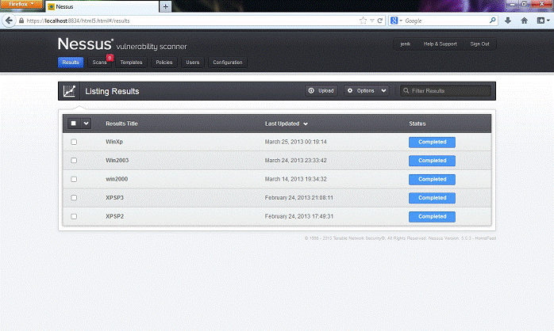Go to the Firefox home page icon
The height and width of the screenshot is (331, 554).
tap(525, 21)
